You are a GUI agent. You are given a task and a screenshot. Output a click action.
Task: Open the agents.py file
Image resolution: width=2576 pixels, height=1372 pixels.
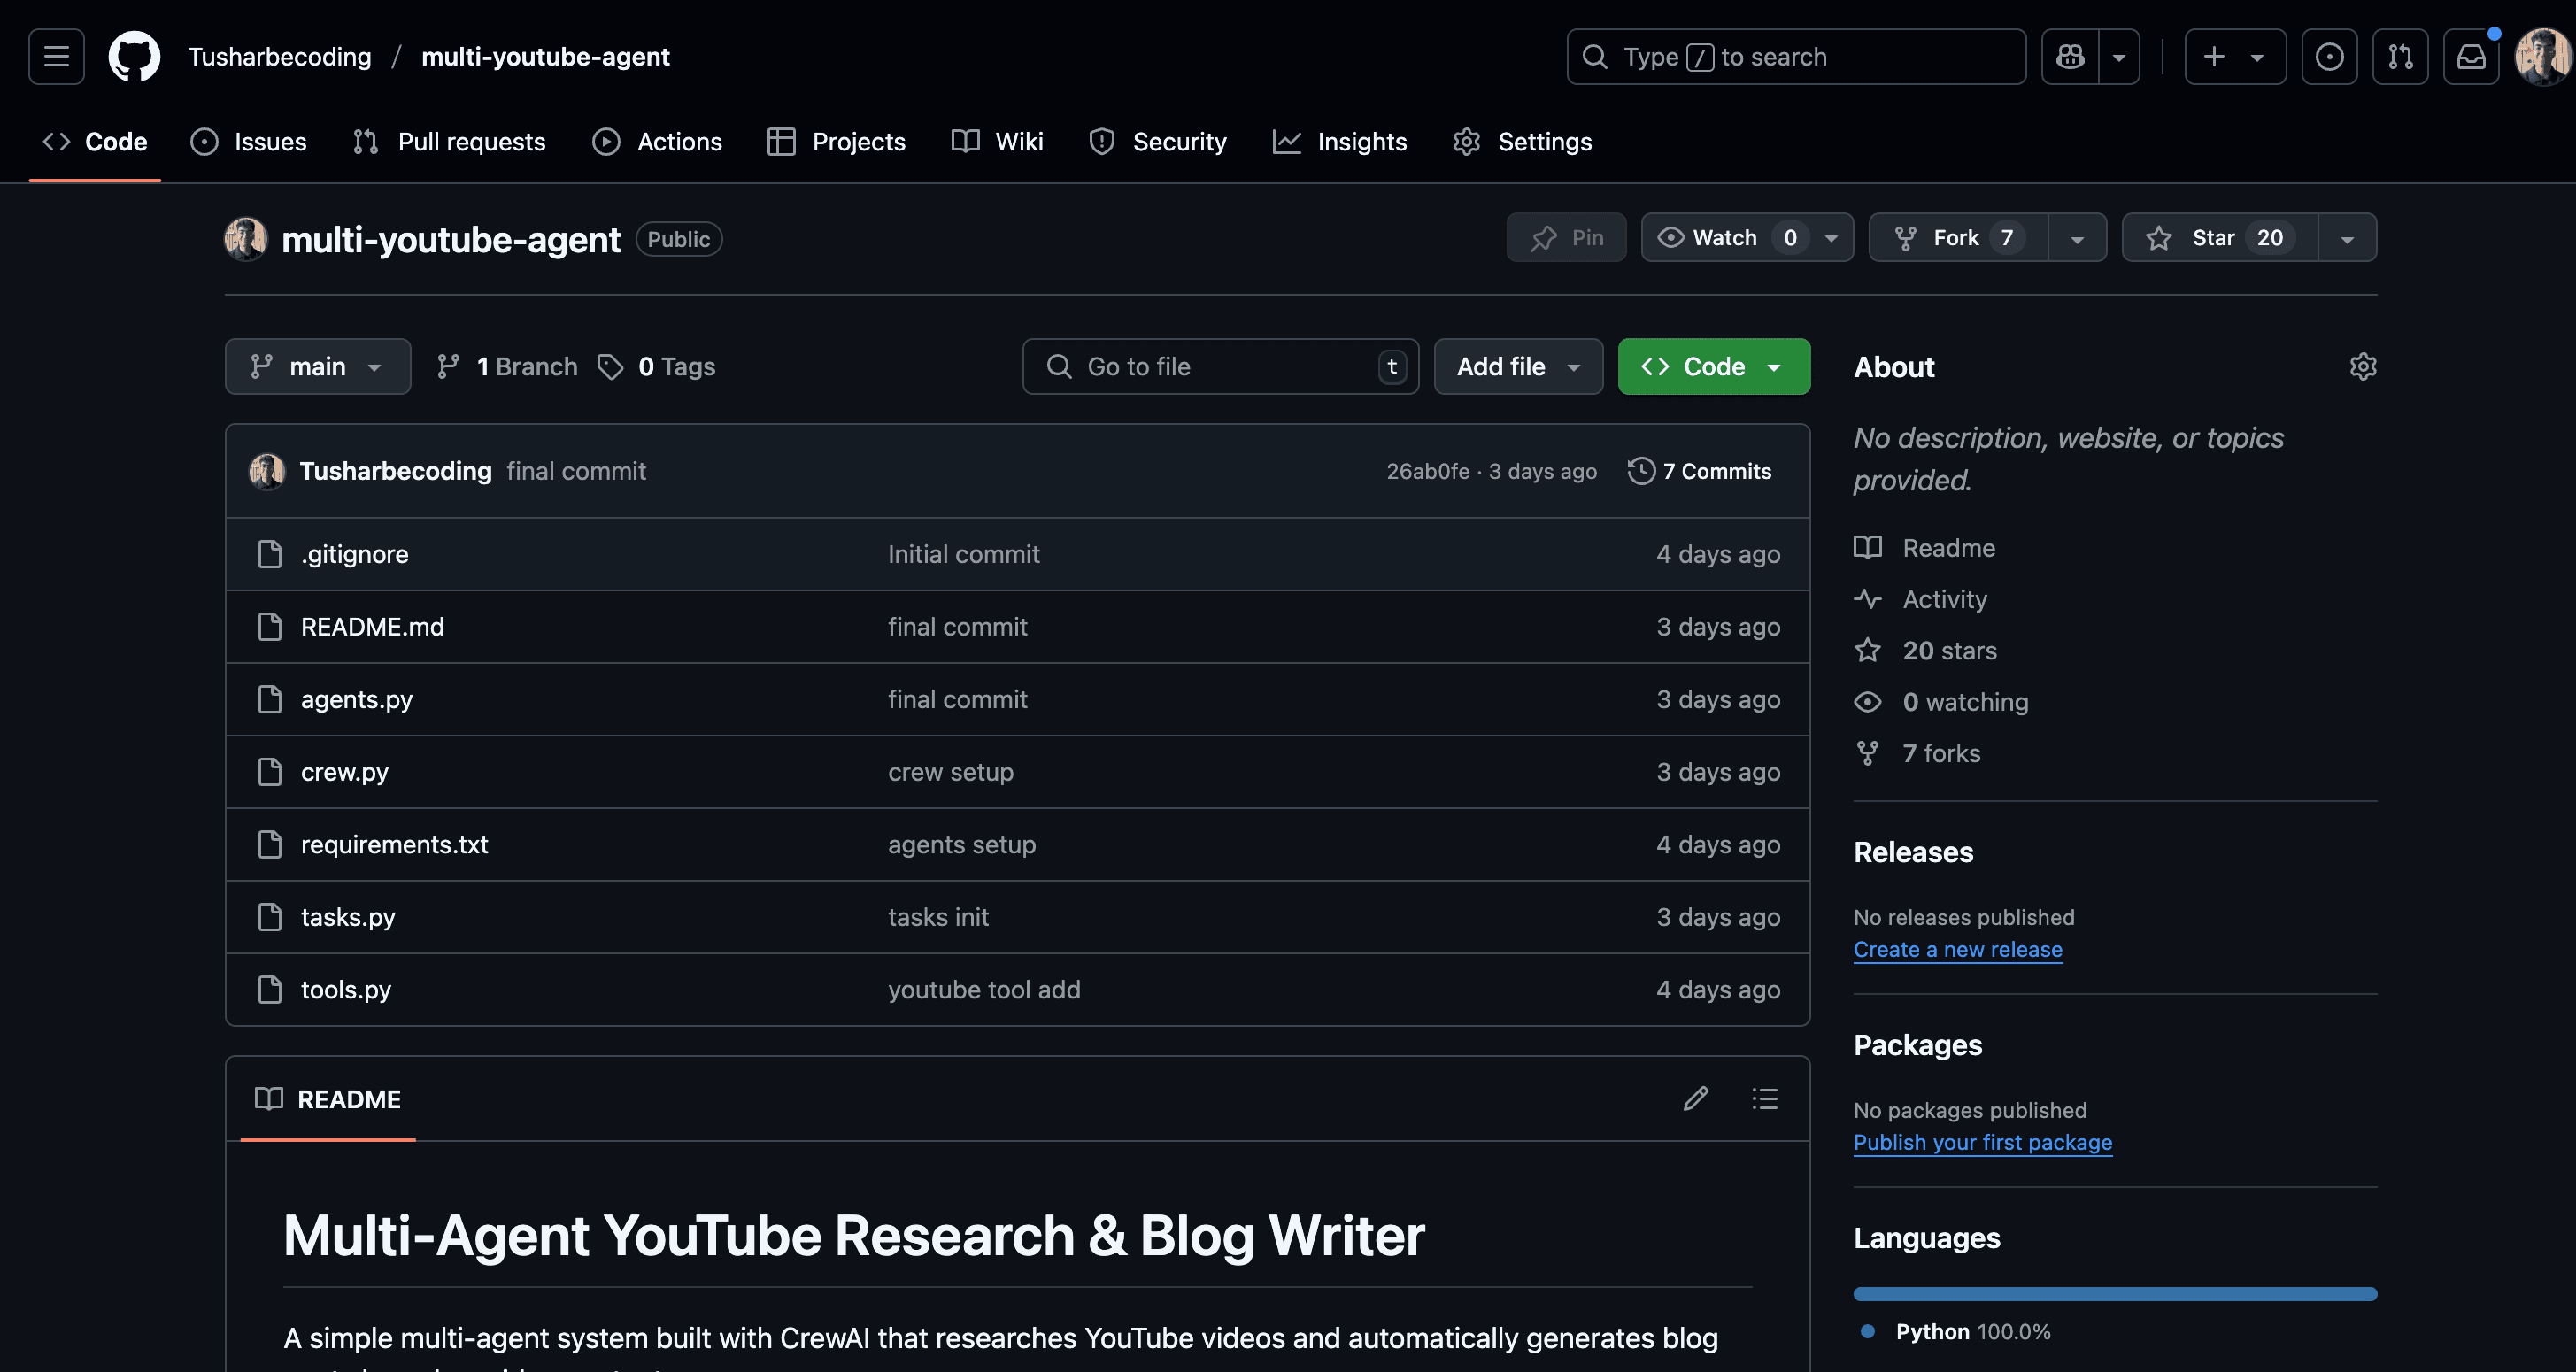[x=356, y=700]
